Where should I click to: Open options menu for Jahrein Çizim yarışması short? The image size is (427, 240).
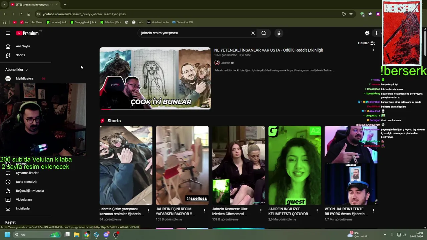tap(148, 211)
